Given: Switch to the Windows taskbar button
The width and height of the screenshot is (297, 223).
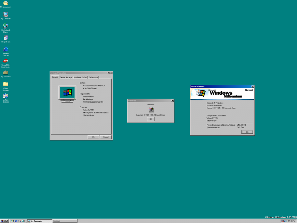Looking at the screenshot, I should pyautogui.click(x=65, y=221).
